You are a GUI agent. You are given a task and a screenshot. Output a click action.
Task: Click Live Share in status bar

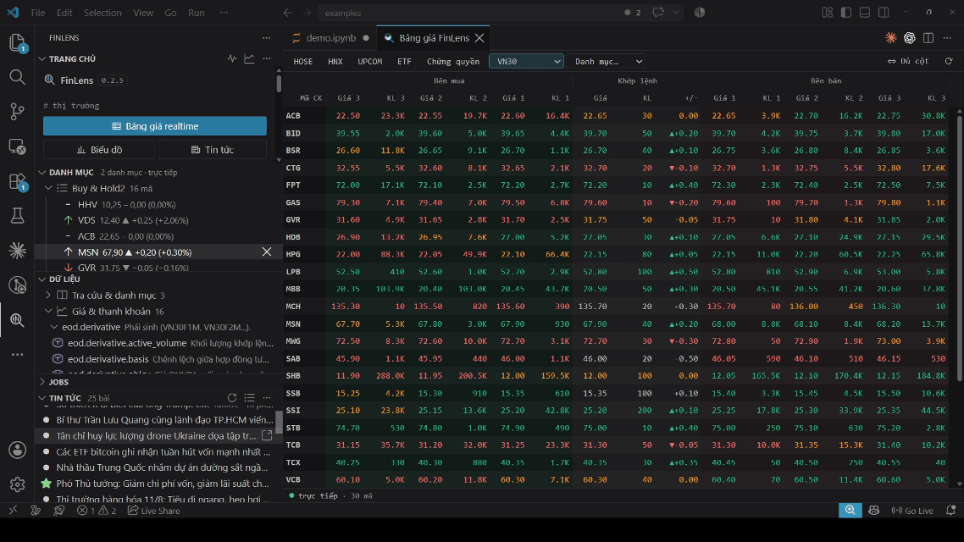tap(153, 511)
